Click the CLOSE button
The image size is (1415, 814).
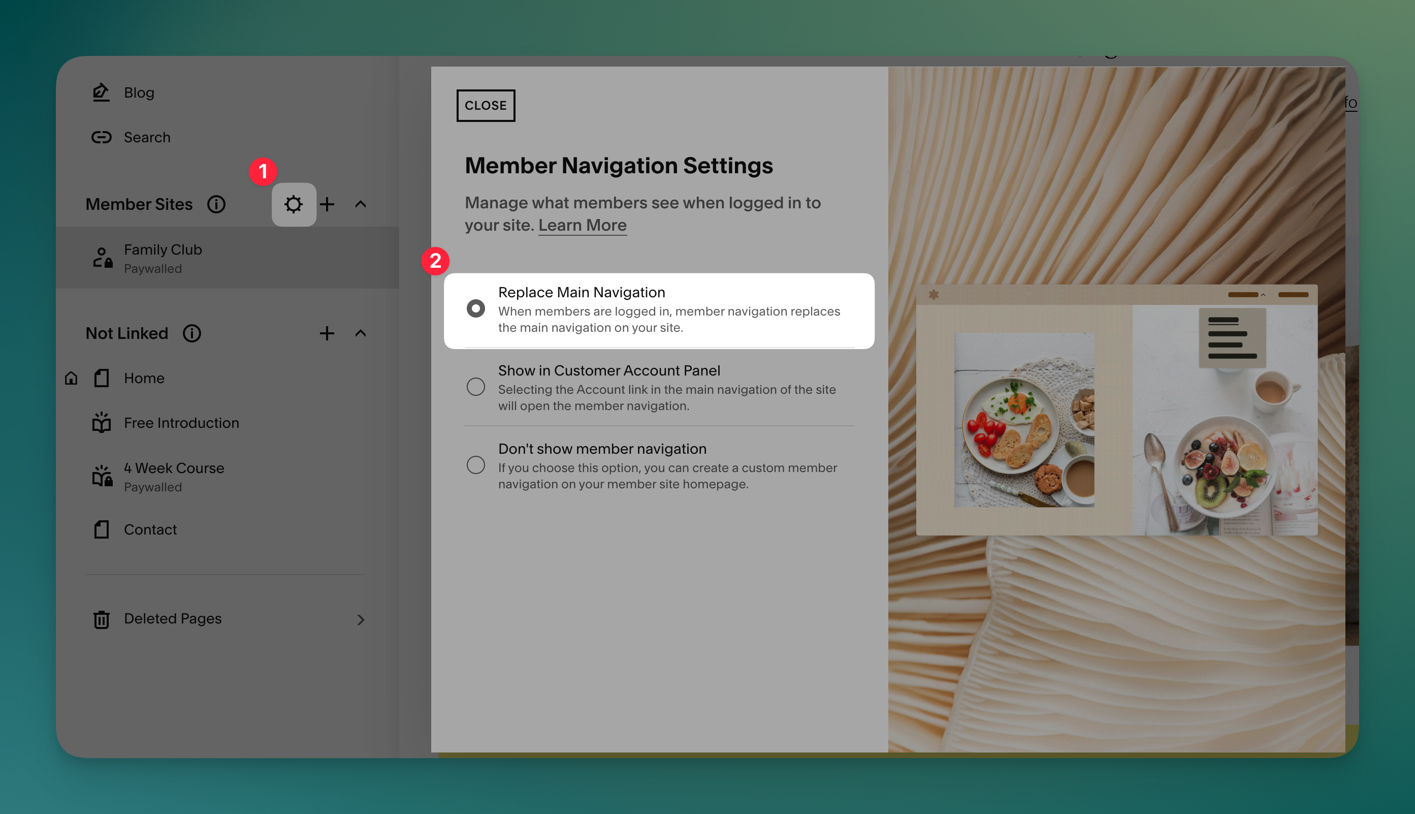(485, 105)
